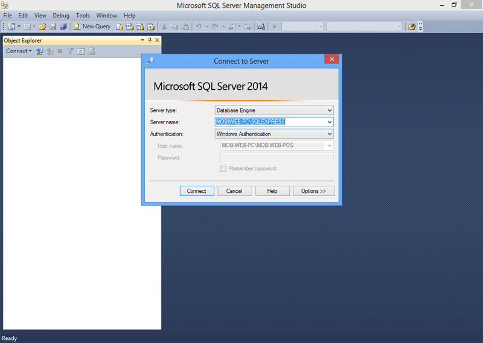Open the Object Explorer window position dropdown
This screenshot has width=483, height=343.
point(142,40)
